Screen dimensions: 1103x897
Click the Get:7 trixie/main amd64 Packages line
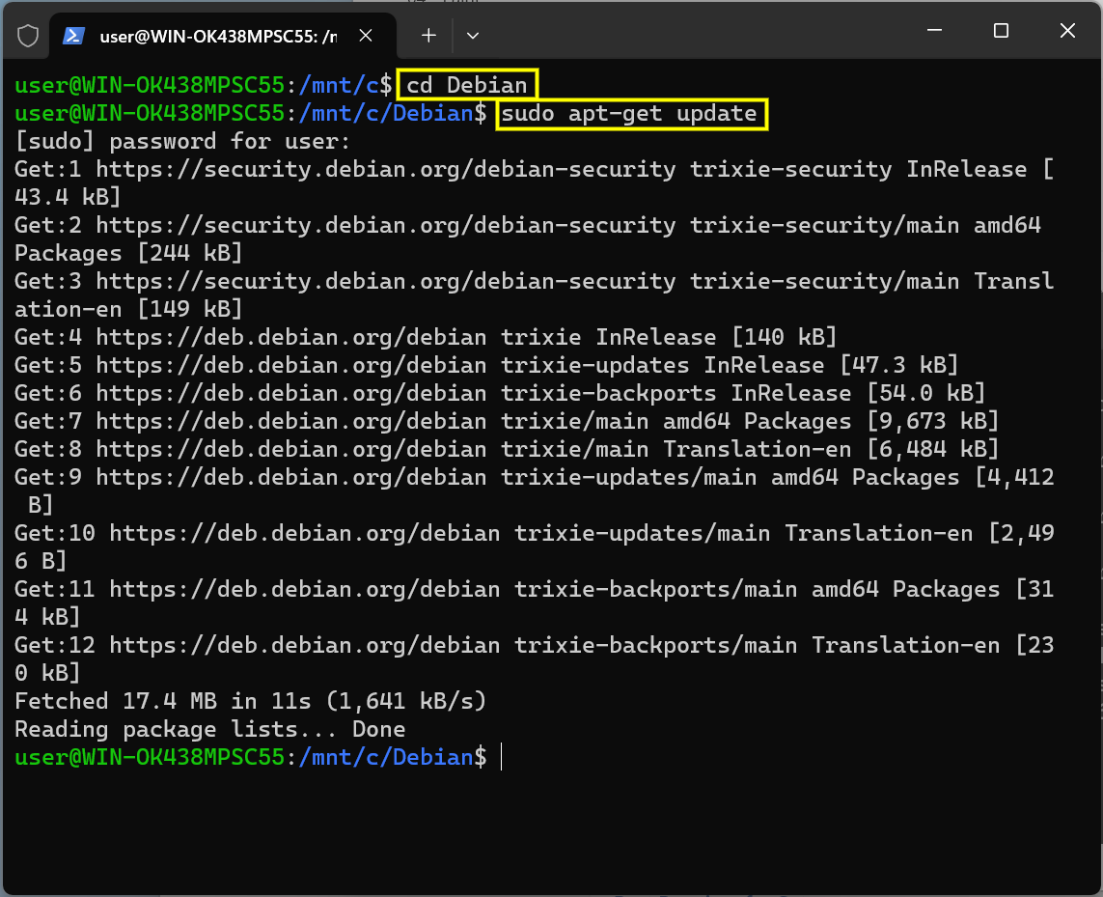pos(507,421)
